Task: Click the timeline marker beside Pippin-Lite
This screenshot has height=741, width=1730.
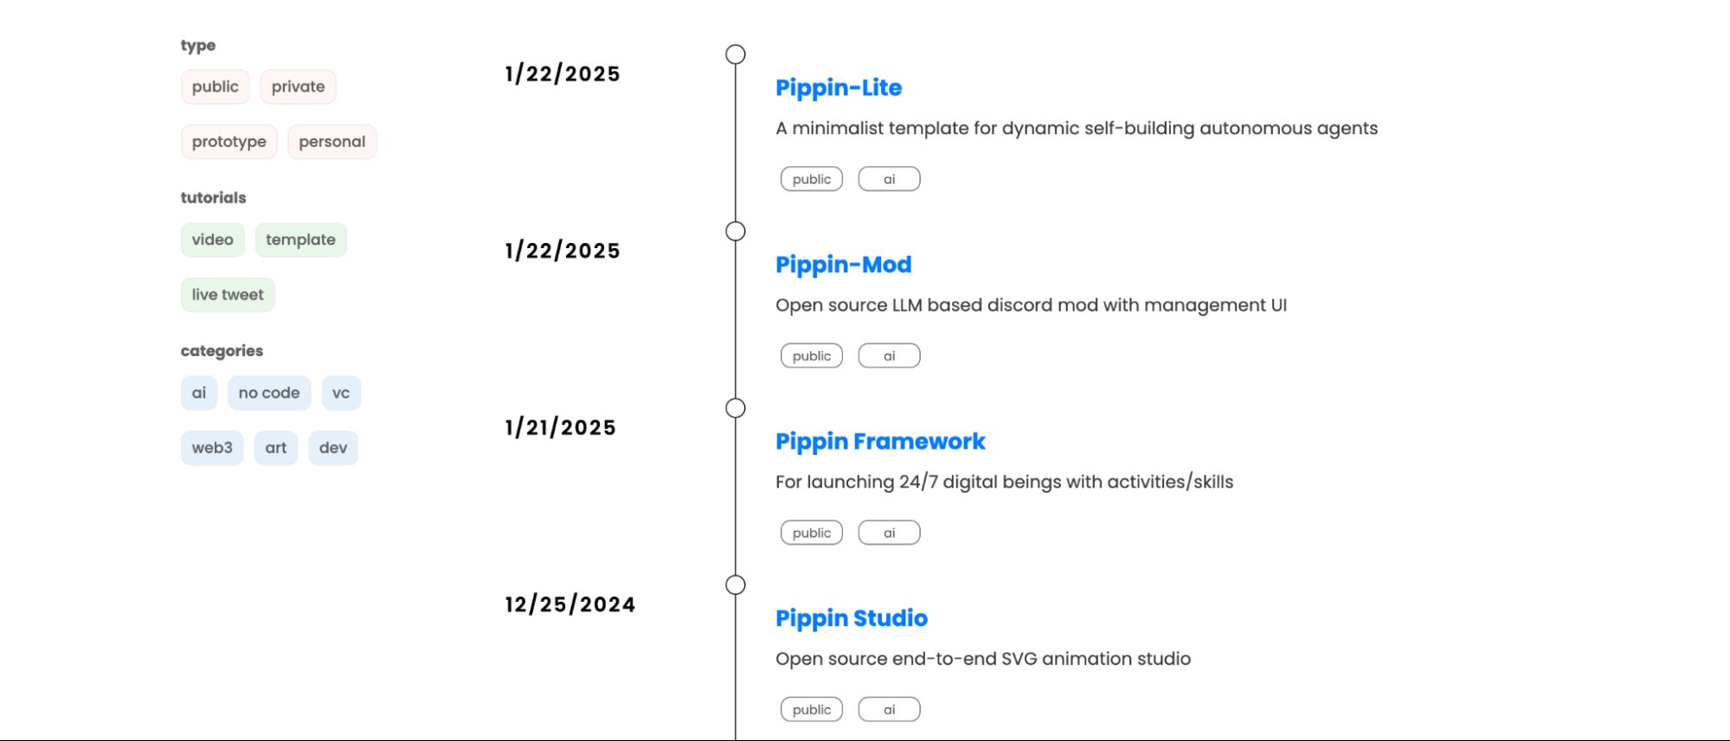Action: [x=736, y=54]
